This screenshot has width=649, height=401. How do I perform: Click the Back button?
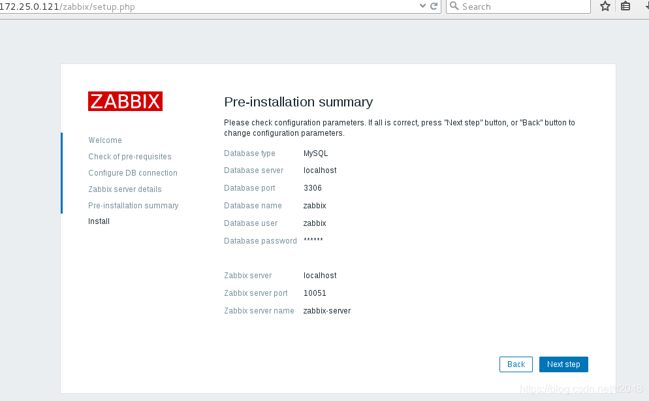tap(516, 364)
